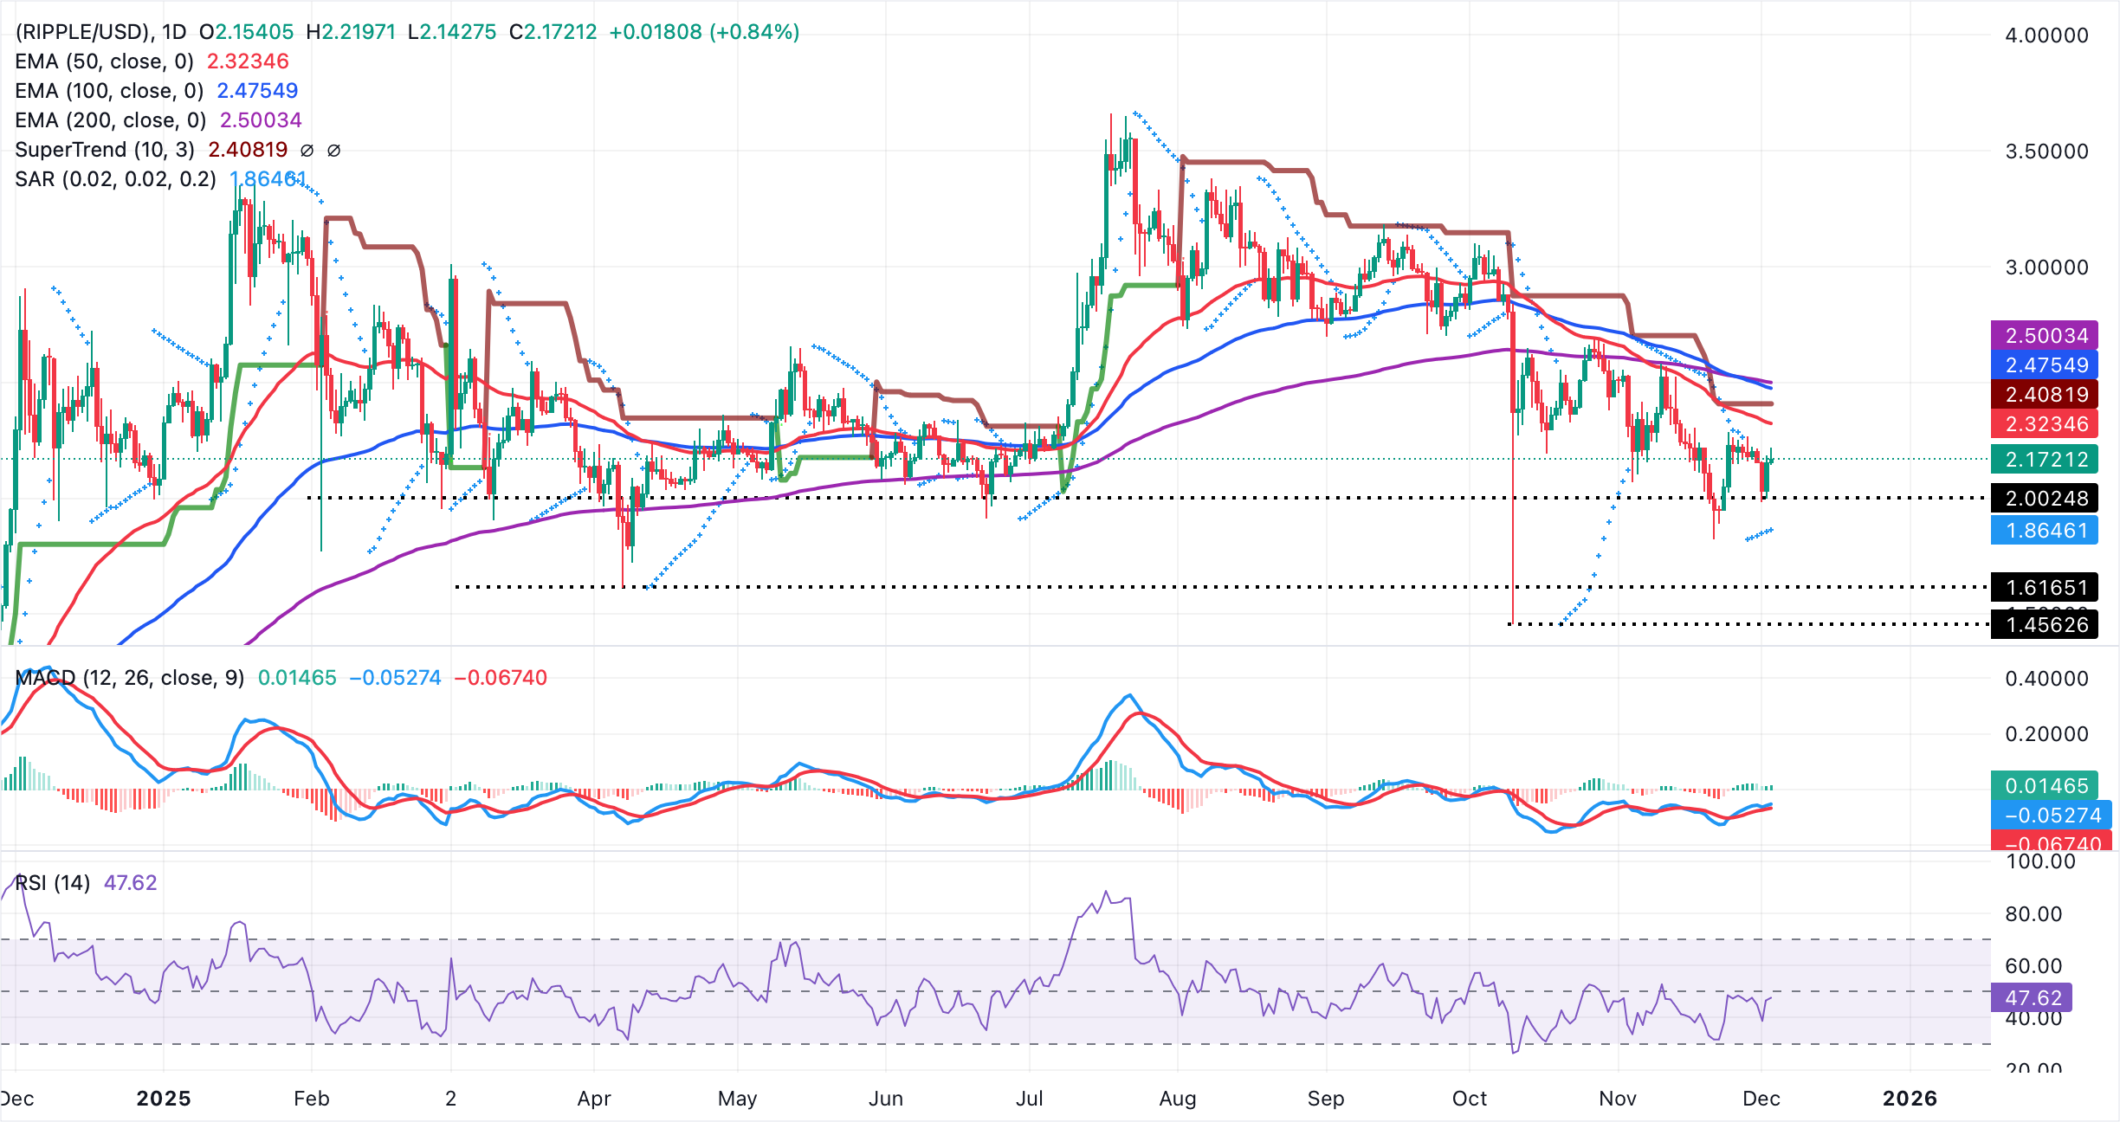Open the SAR (0.02, 0.02, 0.2) indicator legend
This screenshot has width=2120, height=1122.
pyautogui.click(x=117, y=178)
